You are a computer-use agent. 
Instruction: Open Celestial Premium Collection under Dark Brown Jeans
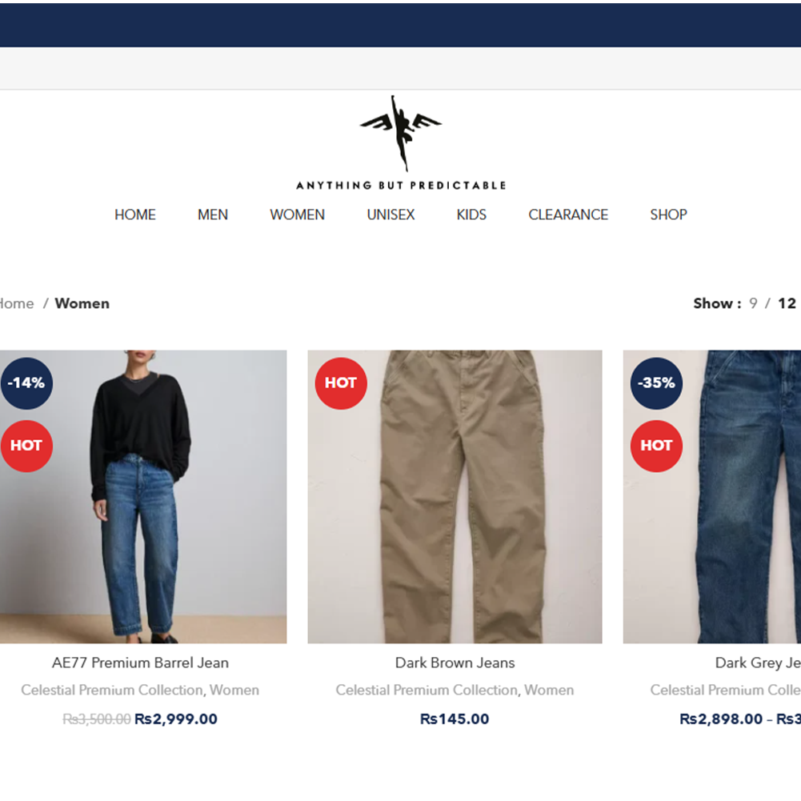427,690
